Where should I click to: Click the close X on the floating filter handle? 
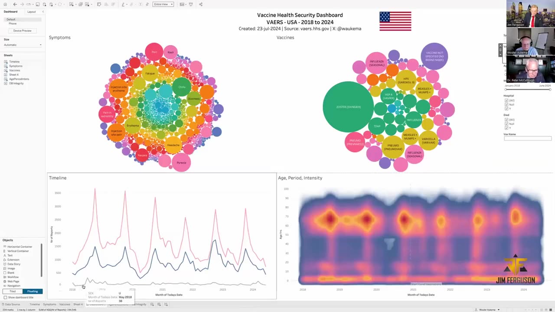point(500,45)
